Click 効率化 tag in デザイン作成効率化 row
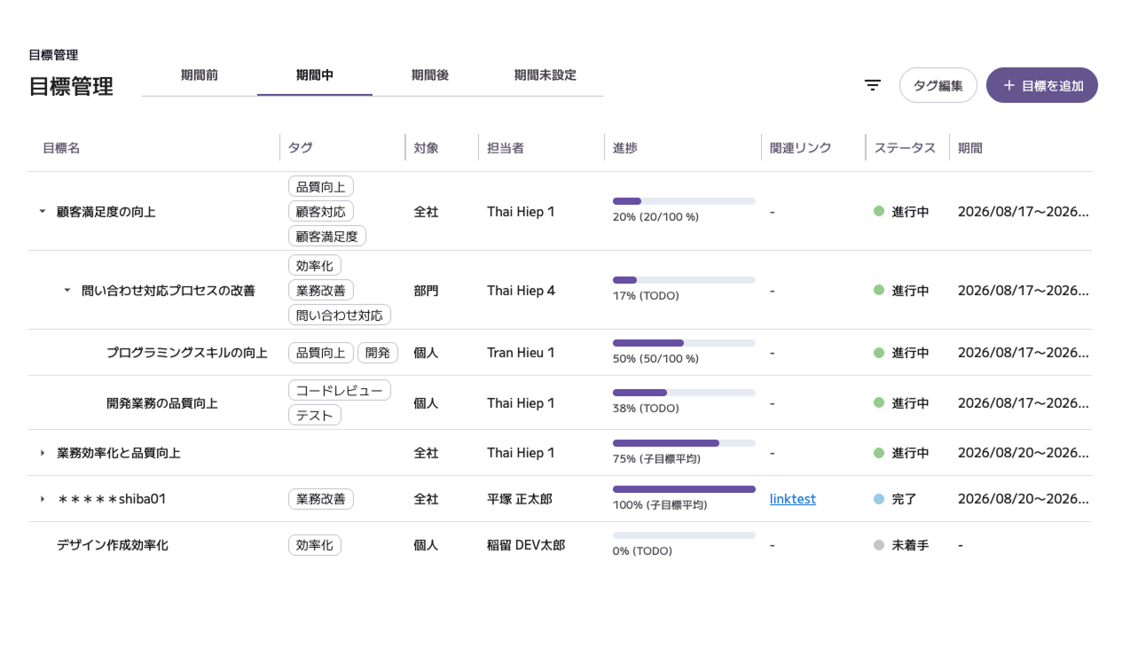Image resolution: width=1122 pixels, height=655 pixels. pos(315,545)
